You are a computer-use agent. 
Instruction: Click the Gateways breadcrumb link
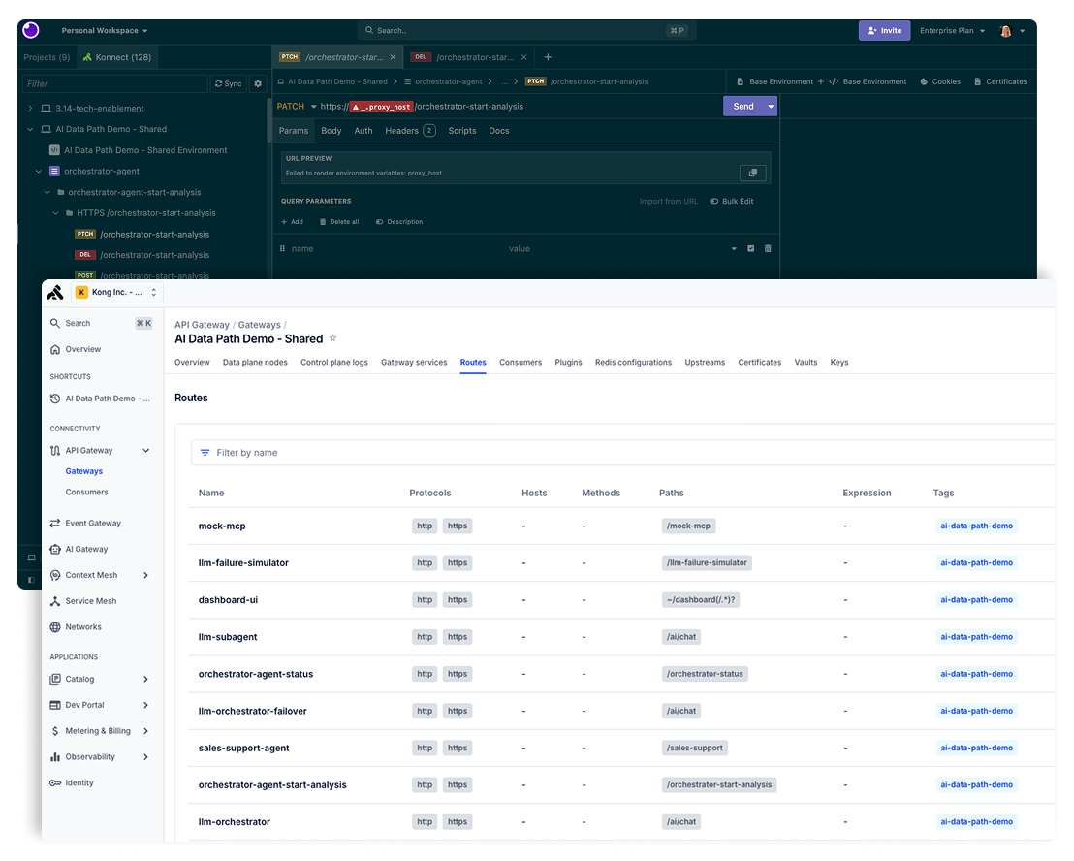259,325
